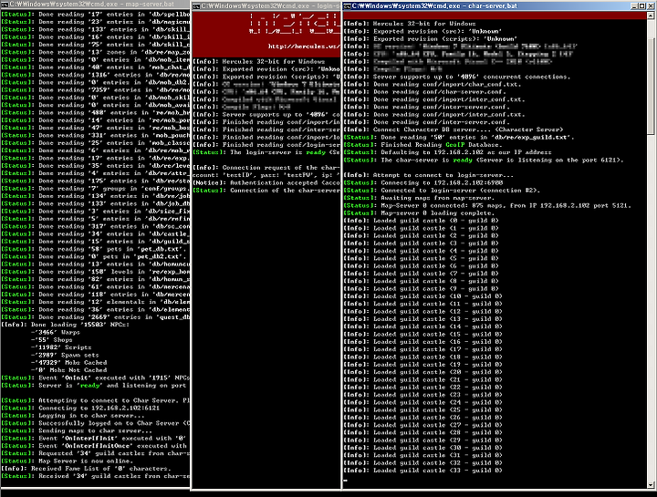Click 'Map-server 0 loading complete.' line
The image size is (657, 497).
pyautogui.click(x=419, y=212)
